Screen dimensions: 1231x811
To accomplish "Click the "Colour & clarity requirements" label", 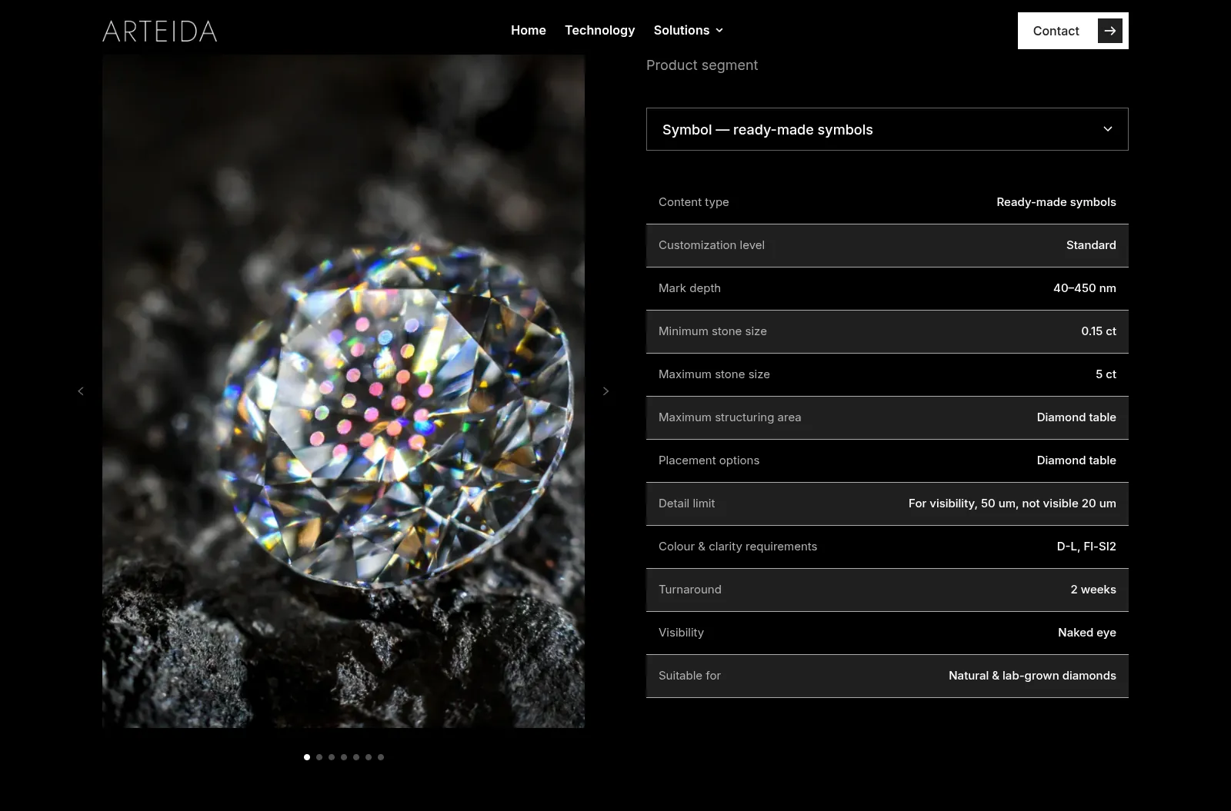I will pos(738,547).
